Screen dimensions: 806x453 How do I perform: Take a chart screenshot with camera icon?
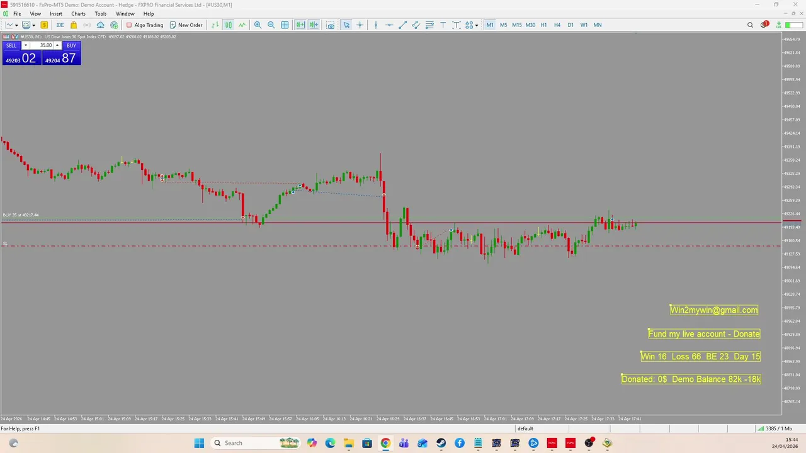click(330, 25)
